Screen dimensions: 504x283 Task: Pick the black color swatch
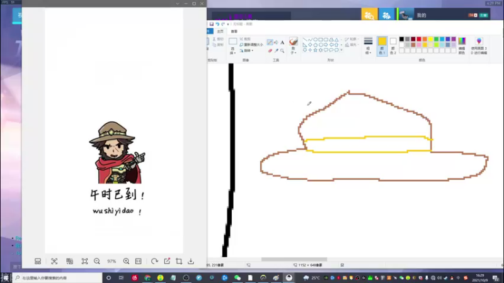(401, 39)
